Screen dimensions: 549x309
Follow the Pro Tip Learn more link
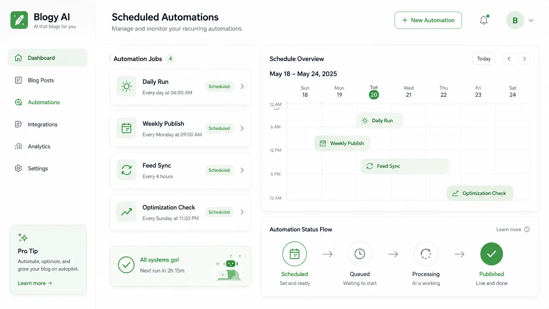coord(35,283)
